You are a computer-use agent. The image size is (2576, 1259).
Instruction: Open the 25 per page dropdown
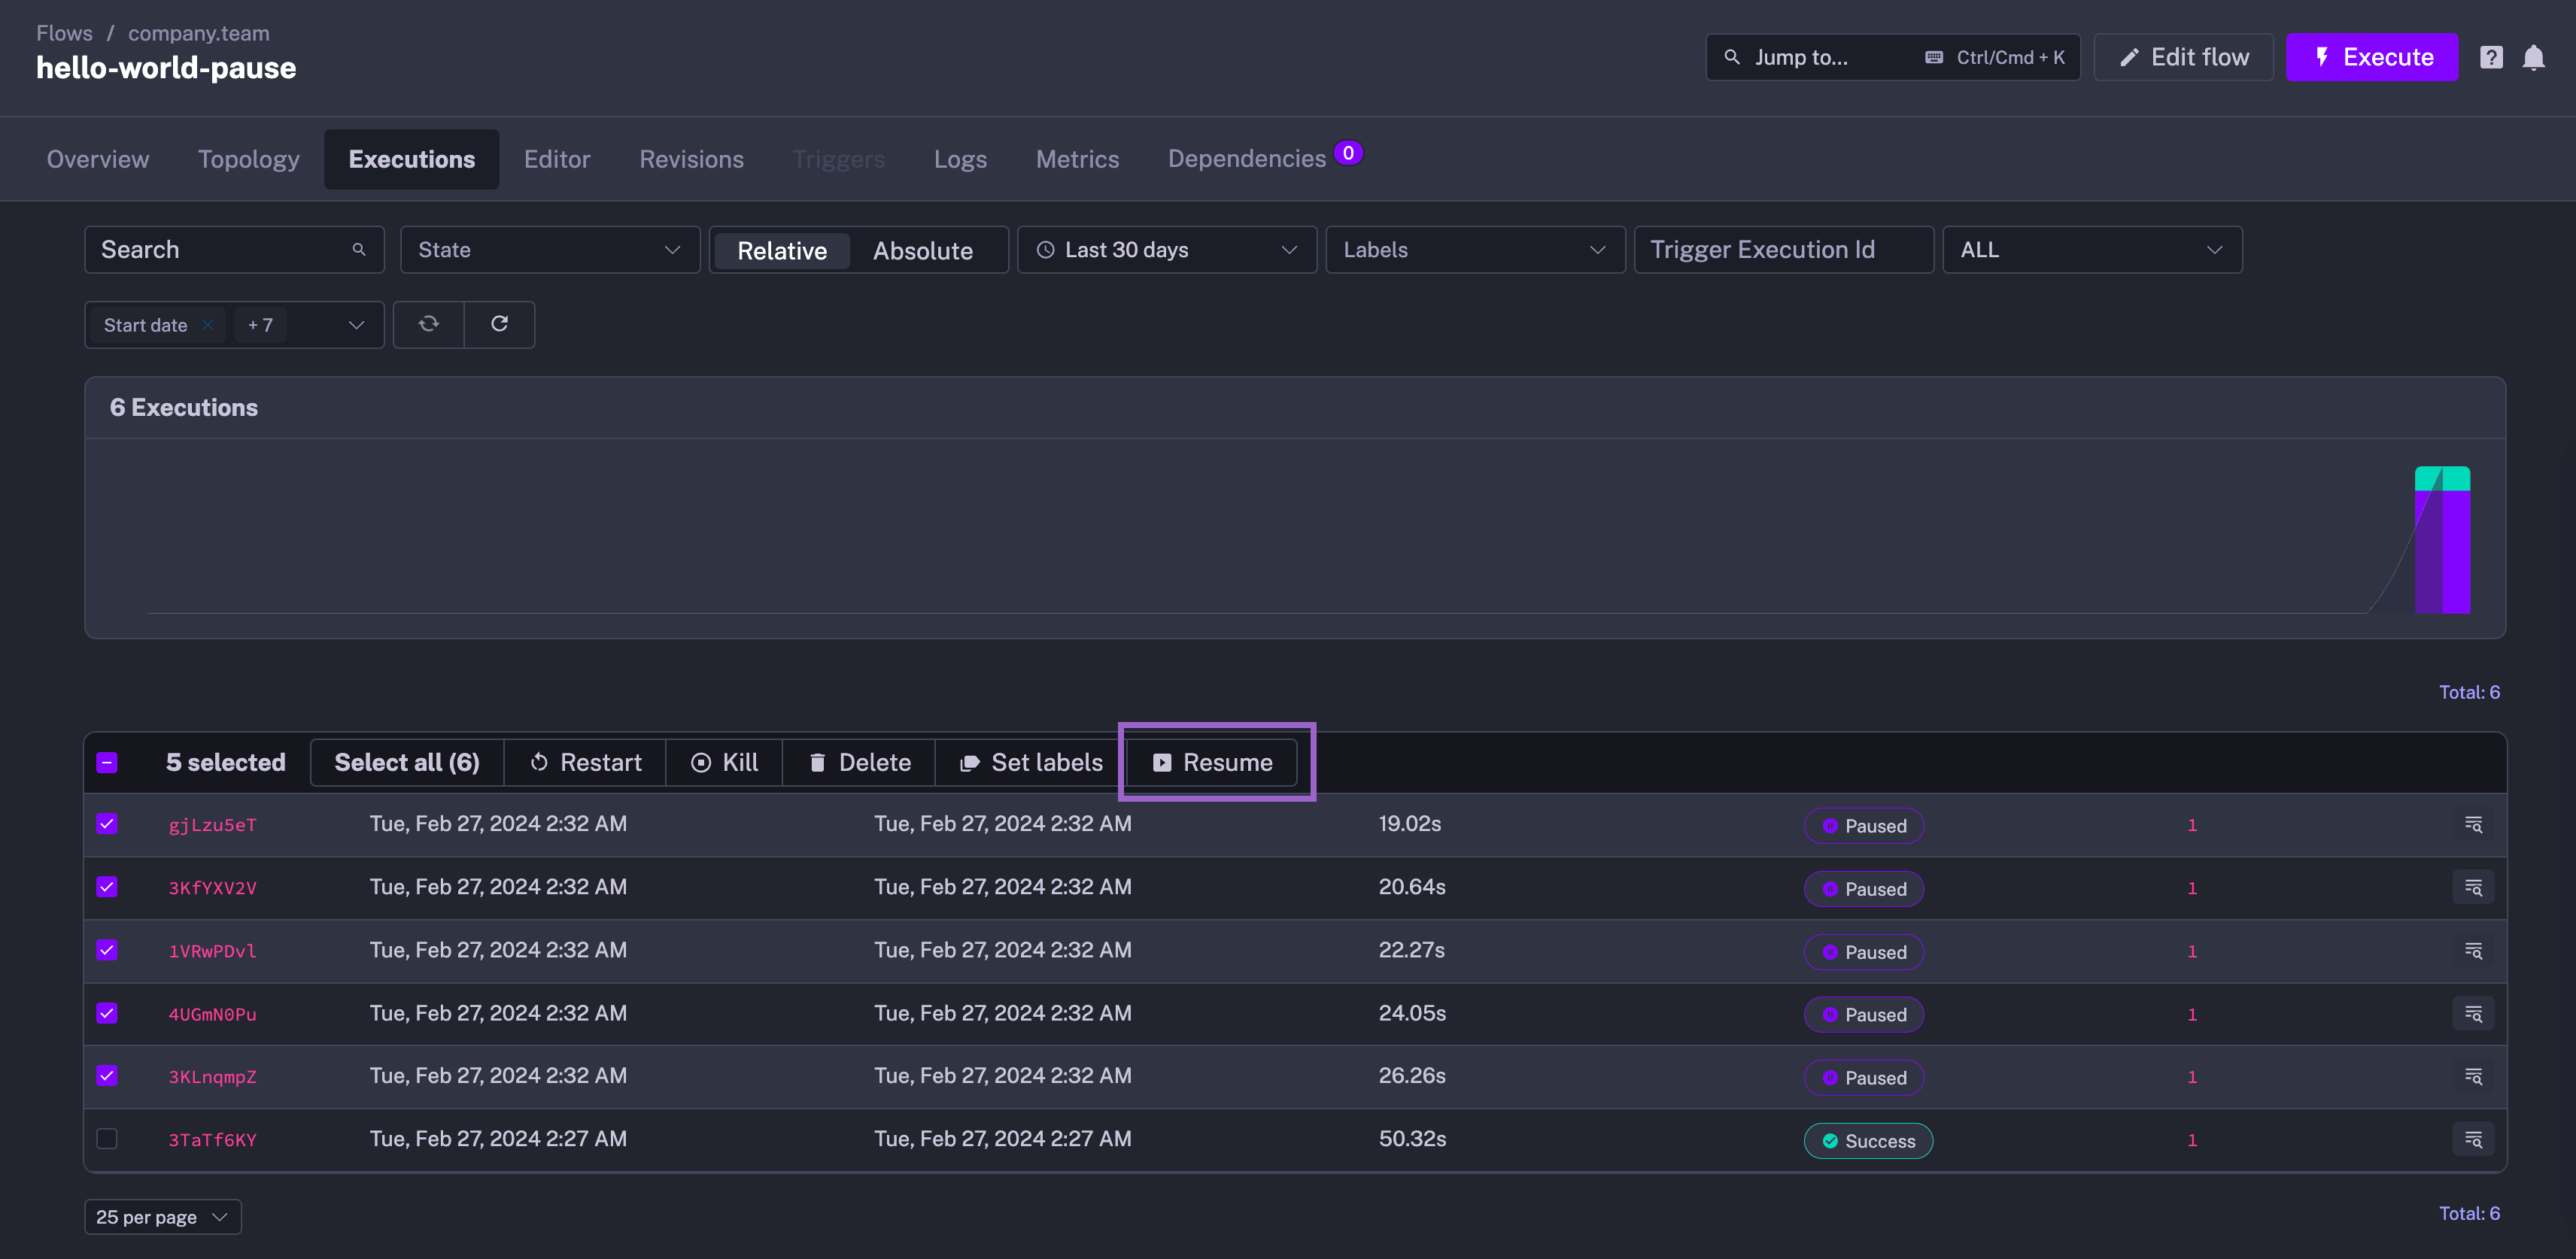point(162,1217)
